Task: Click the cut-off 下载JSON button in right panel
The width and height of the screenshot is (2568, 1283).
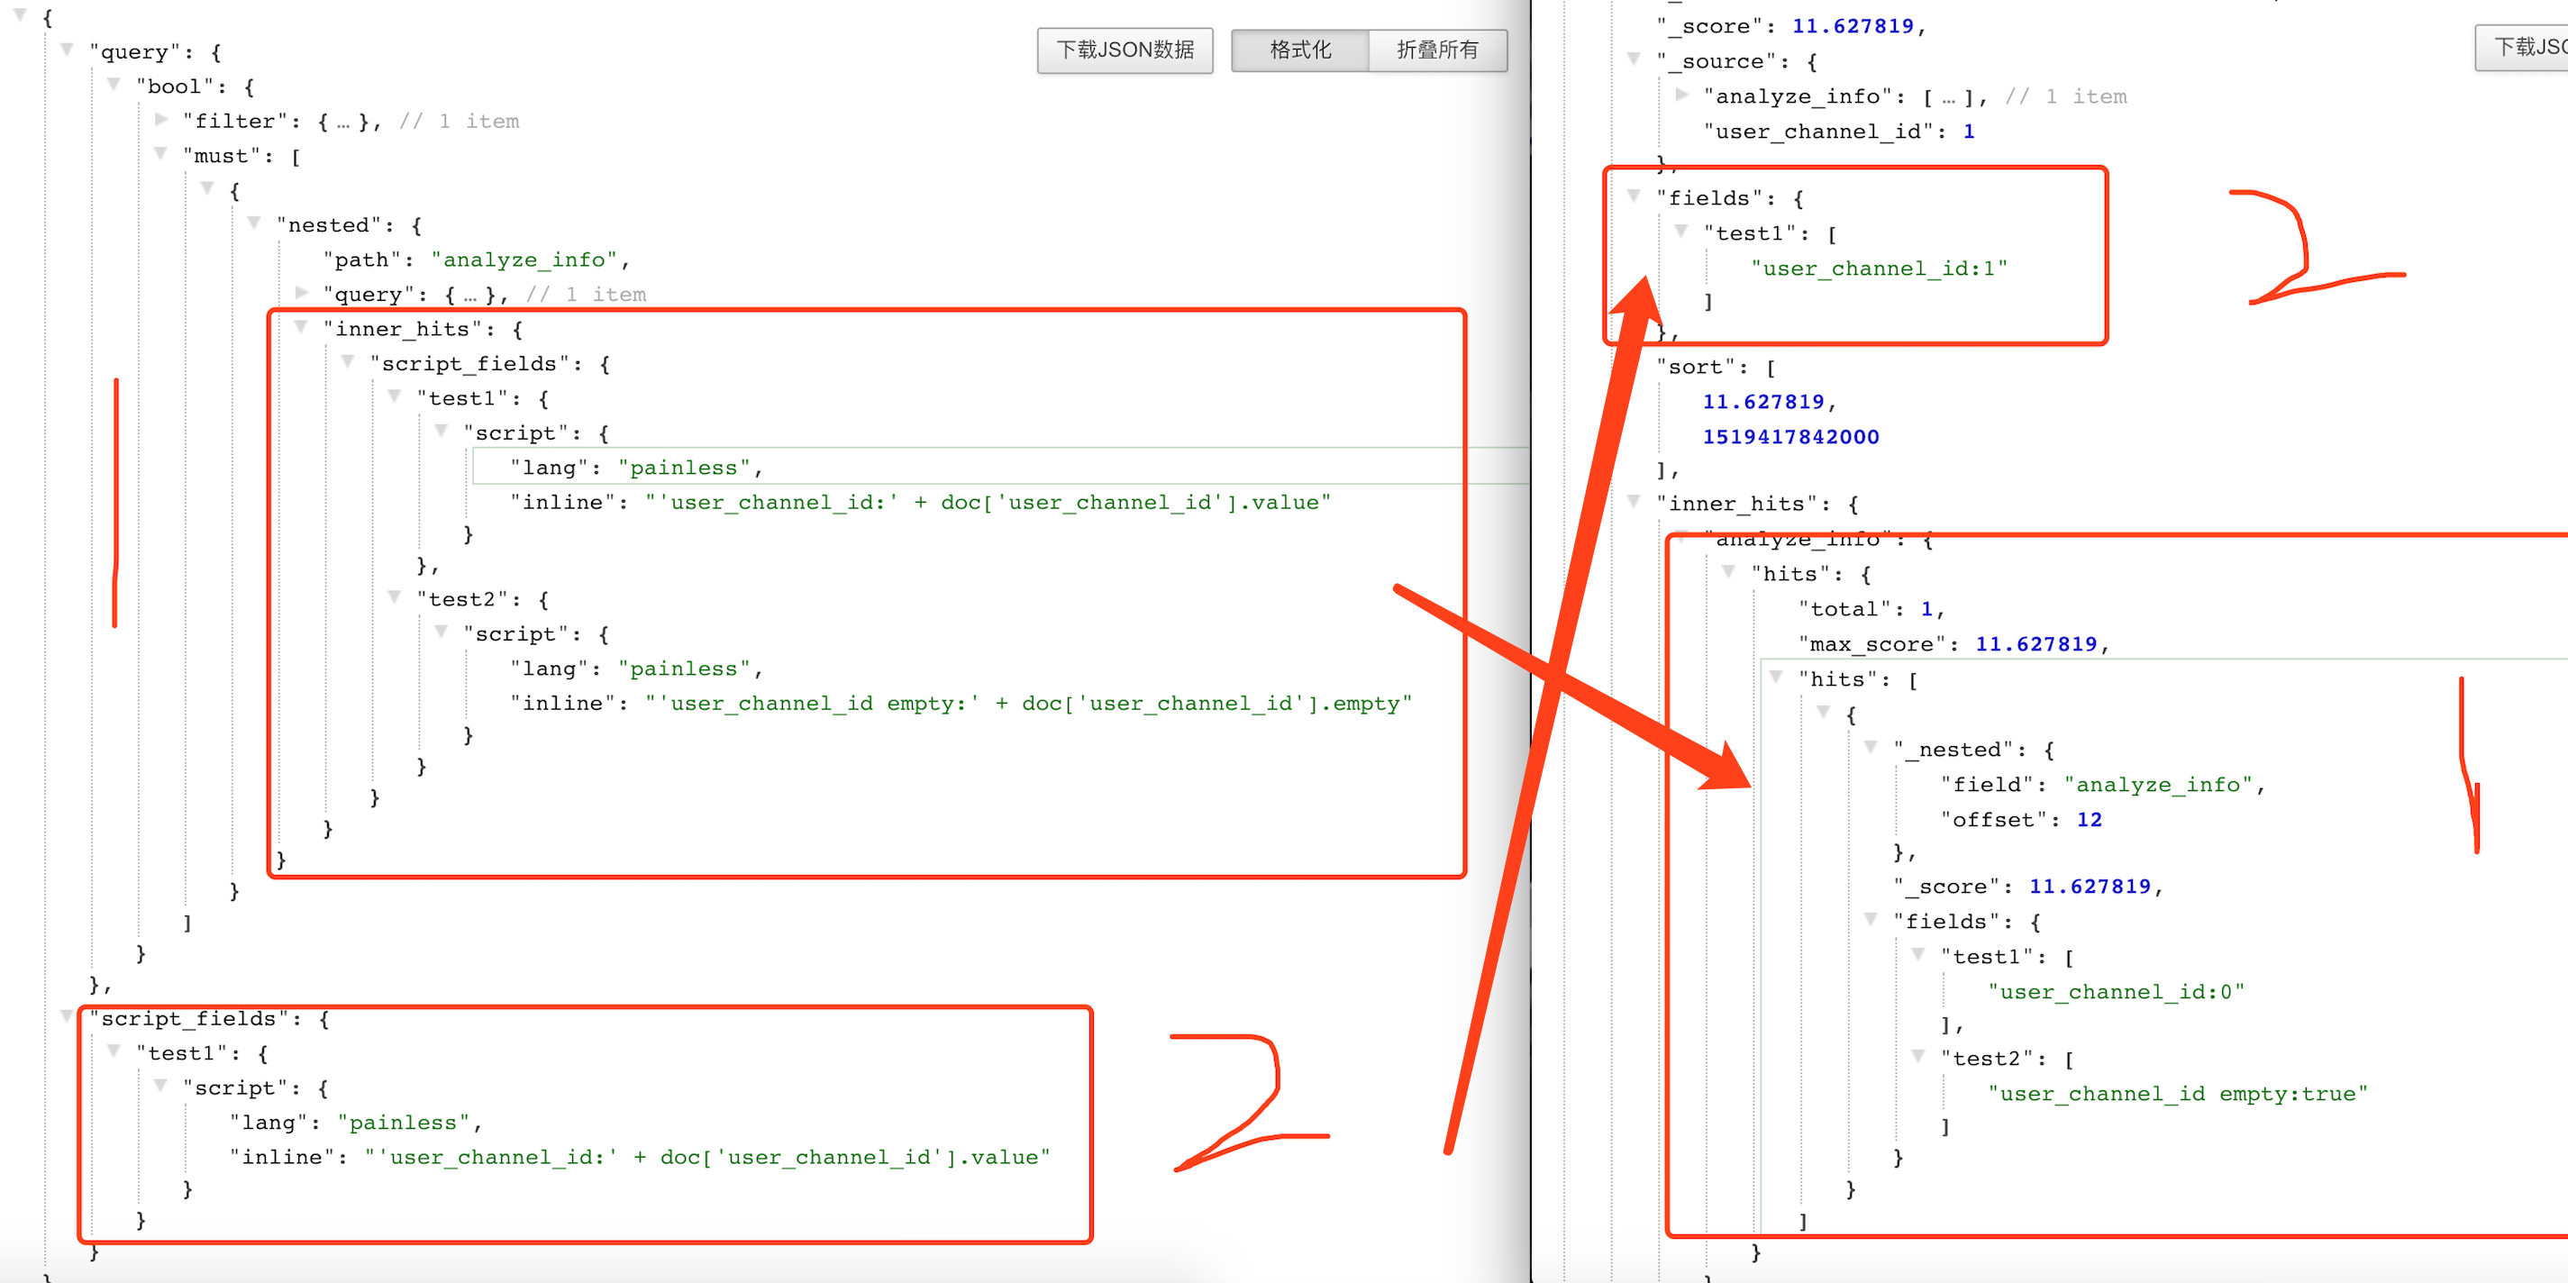Action: (2522, 47)
